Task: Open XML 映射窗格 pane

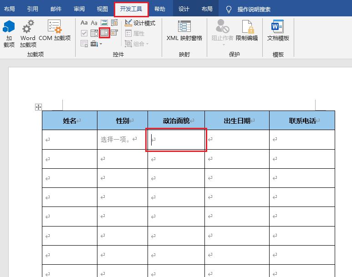Action: [184, 31]
